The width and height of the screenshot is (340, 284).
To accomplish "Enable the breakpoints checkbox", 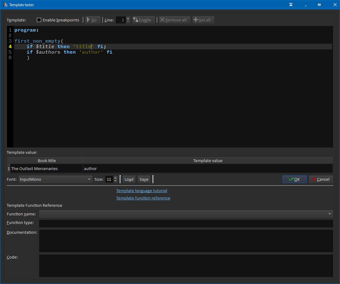I will point(39,20).
